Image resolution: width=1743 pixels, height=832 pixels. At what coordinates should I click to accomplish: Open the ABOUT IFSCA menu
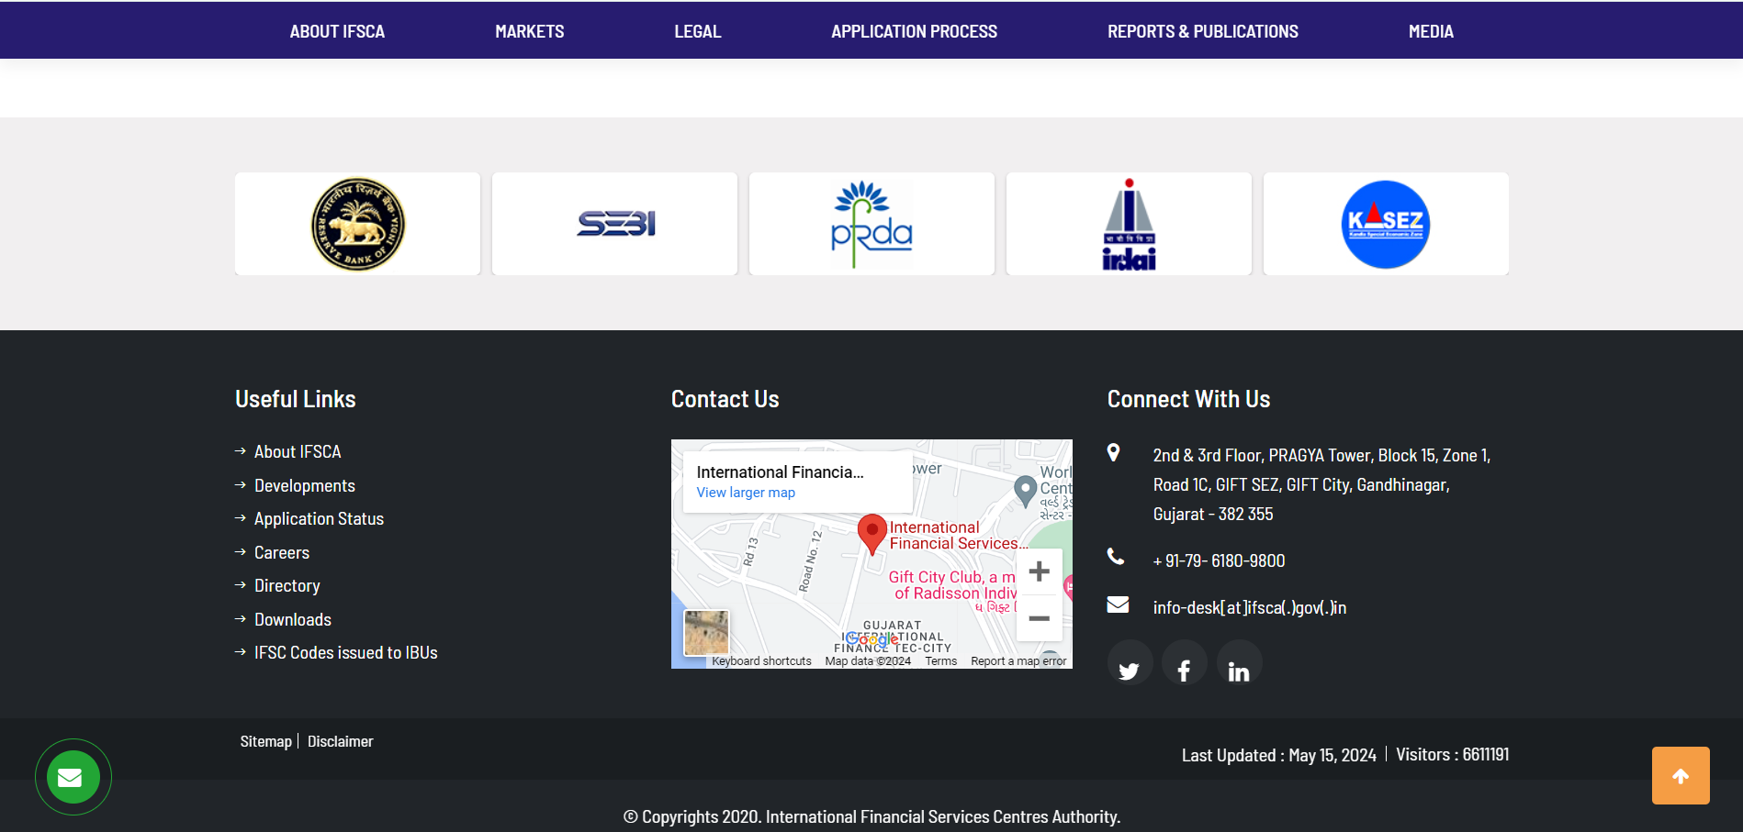[337, 31]
